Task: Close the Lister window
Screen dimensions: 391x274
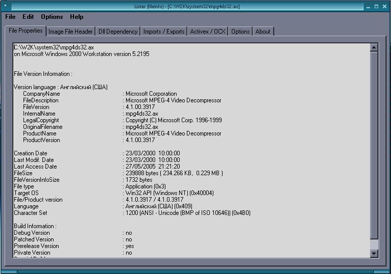Action: click(x=385, y=7)
